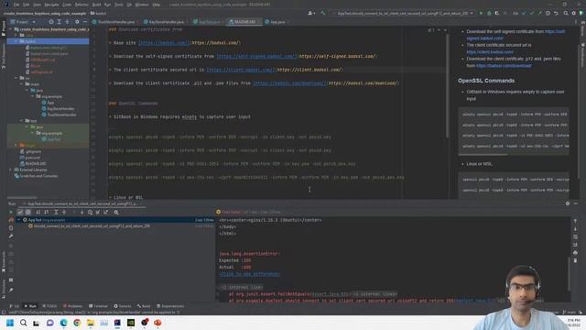Open test history clock icon in Run toolbar
This screenshot has height=330, width=586.
[x=90, y=212]
